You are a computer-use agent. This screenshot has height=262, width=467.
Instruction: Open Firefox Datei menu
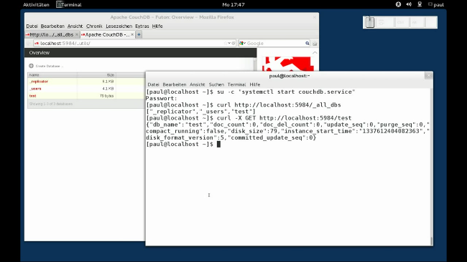pyautogui.click(x=32, y=26)
